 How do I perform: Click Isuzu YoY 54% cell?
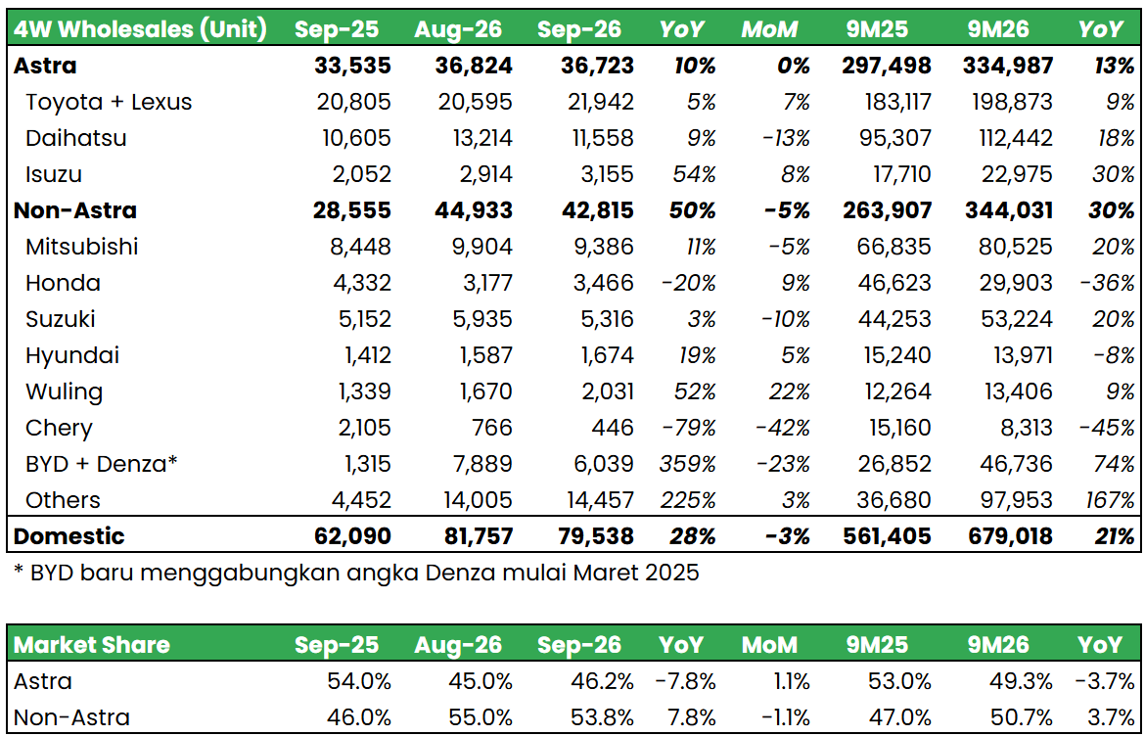point(697,174)
